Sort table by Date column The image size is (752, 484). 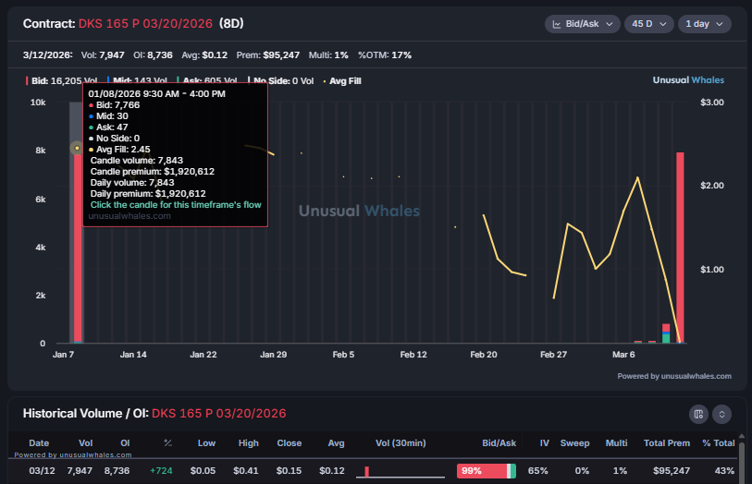coord(39,442)
